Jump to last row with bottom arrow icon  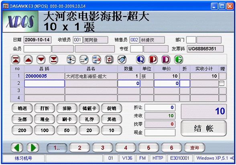54,59
